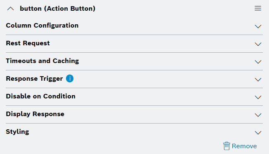Click the button (Action Button) title

[x=58, y=9]
